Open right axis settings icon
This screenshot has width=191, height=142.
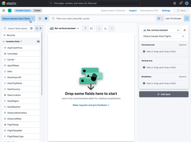coord(112,29)
